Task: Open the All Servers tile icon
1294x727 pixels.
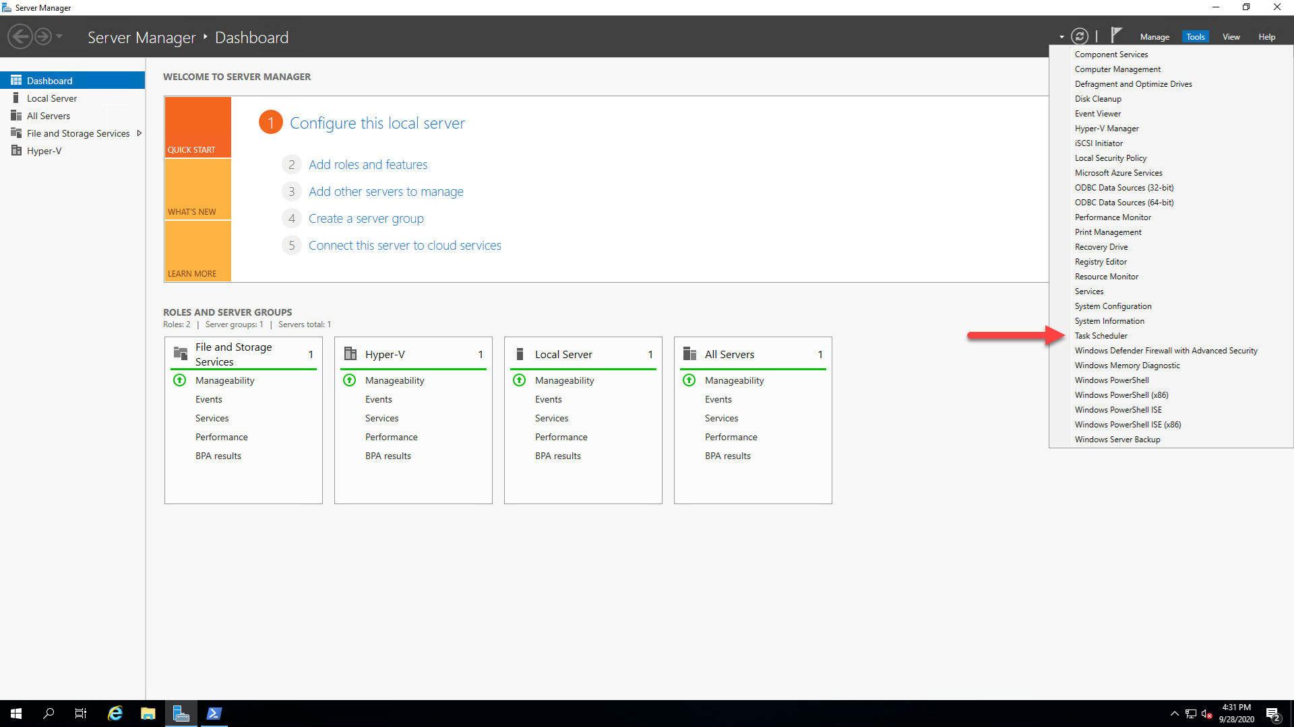Action: pyautogui.click(x=689, y=354)
